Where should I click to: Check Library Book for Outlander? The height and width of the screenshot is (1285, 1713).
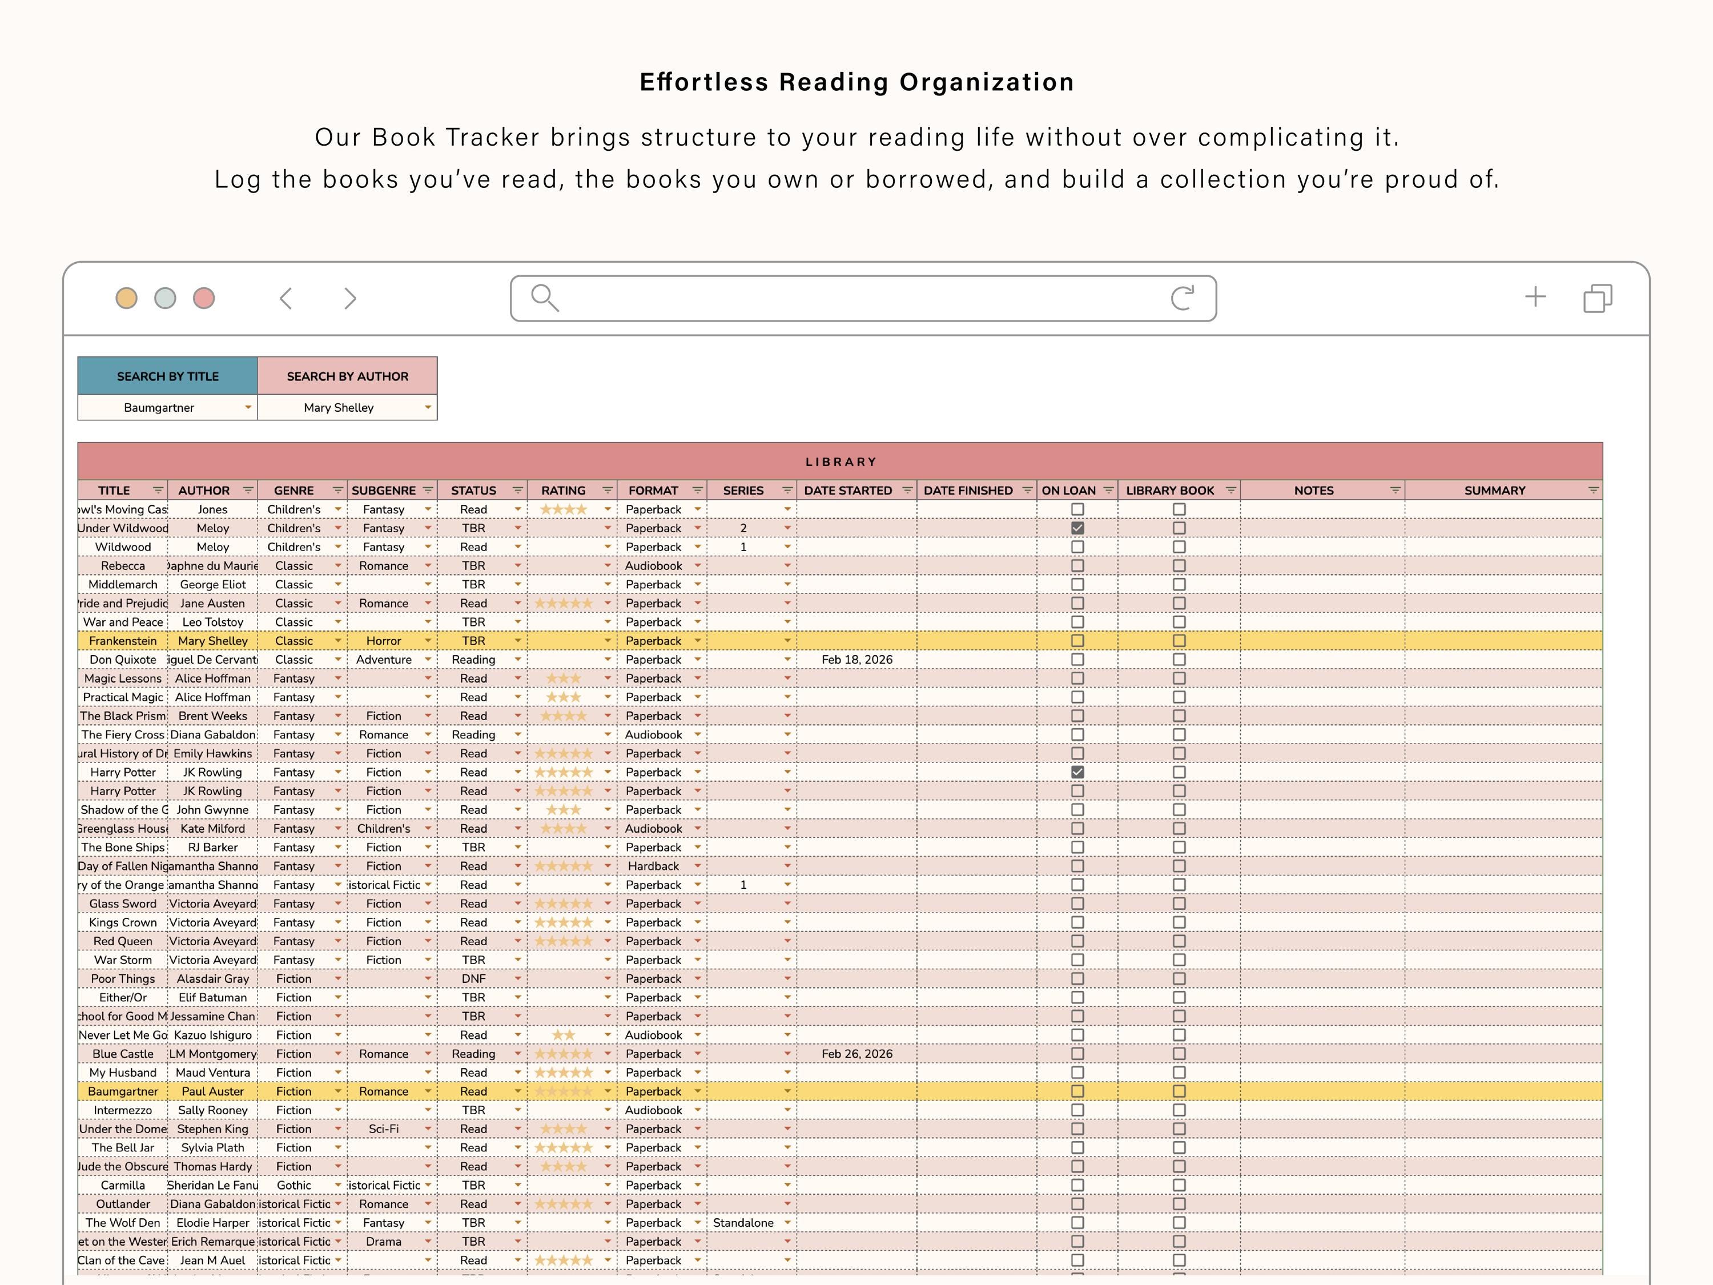pyautogui.click(x=1179, y=1204)
